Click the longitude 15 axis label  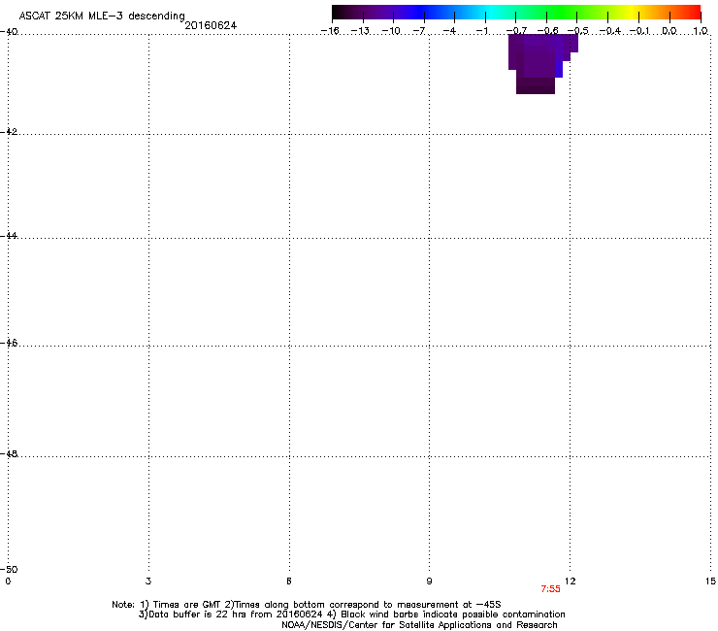[x=710, y=581]
